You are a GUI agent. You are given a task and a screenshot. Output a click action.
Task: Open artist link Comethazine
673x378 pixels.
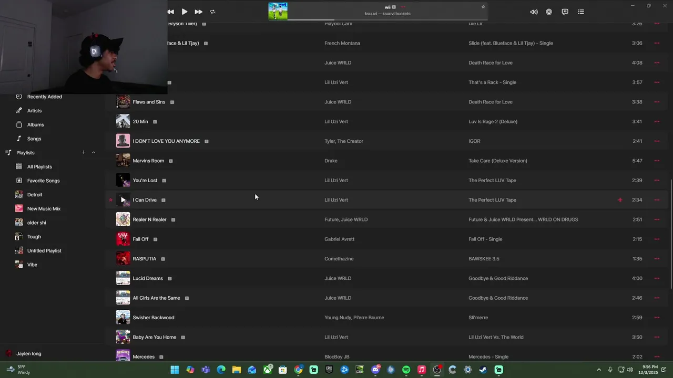[339, 259]
